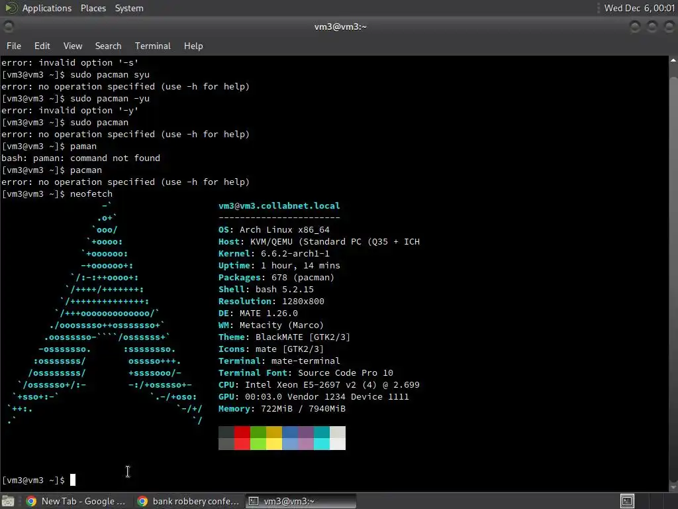Click the "error: invalid option '-s'" line

[70, 63]
